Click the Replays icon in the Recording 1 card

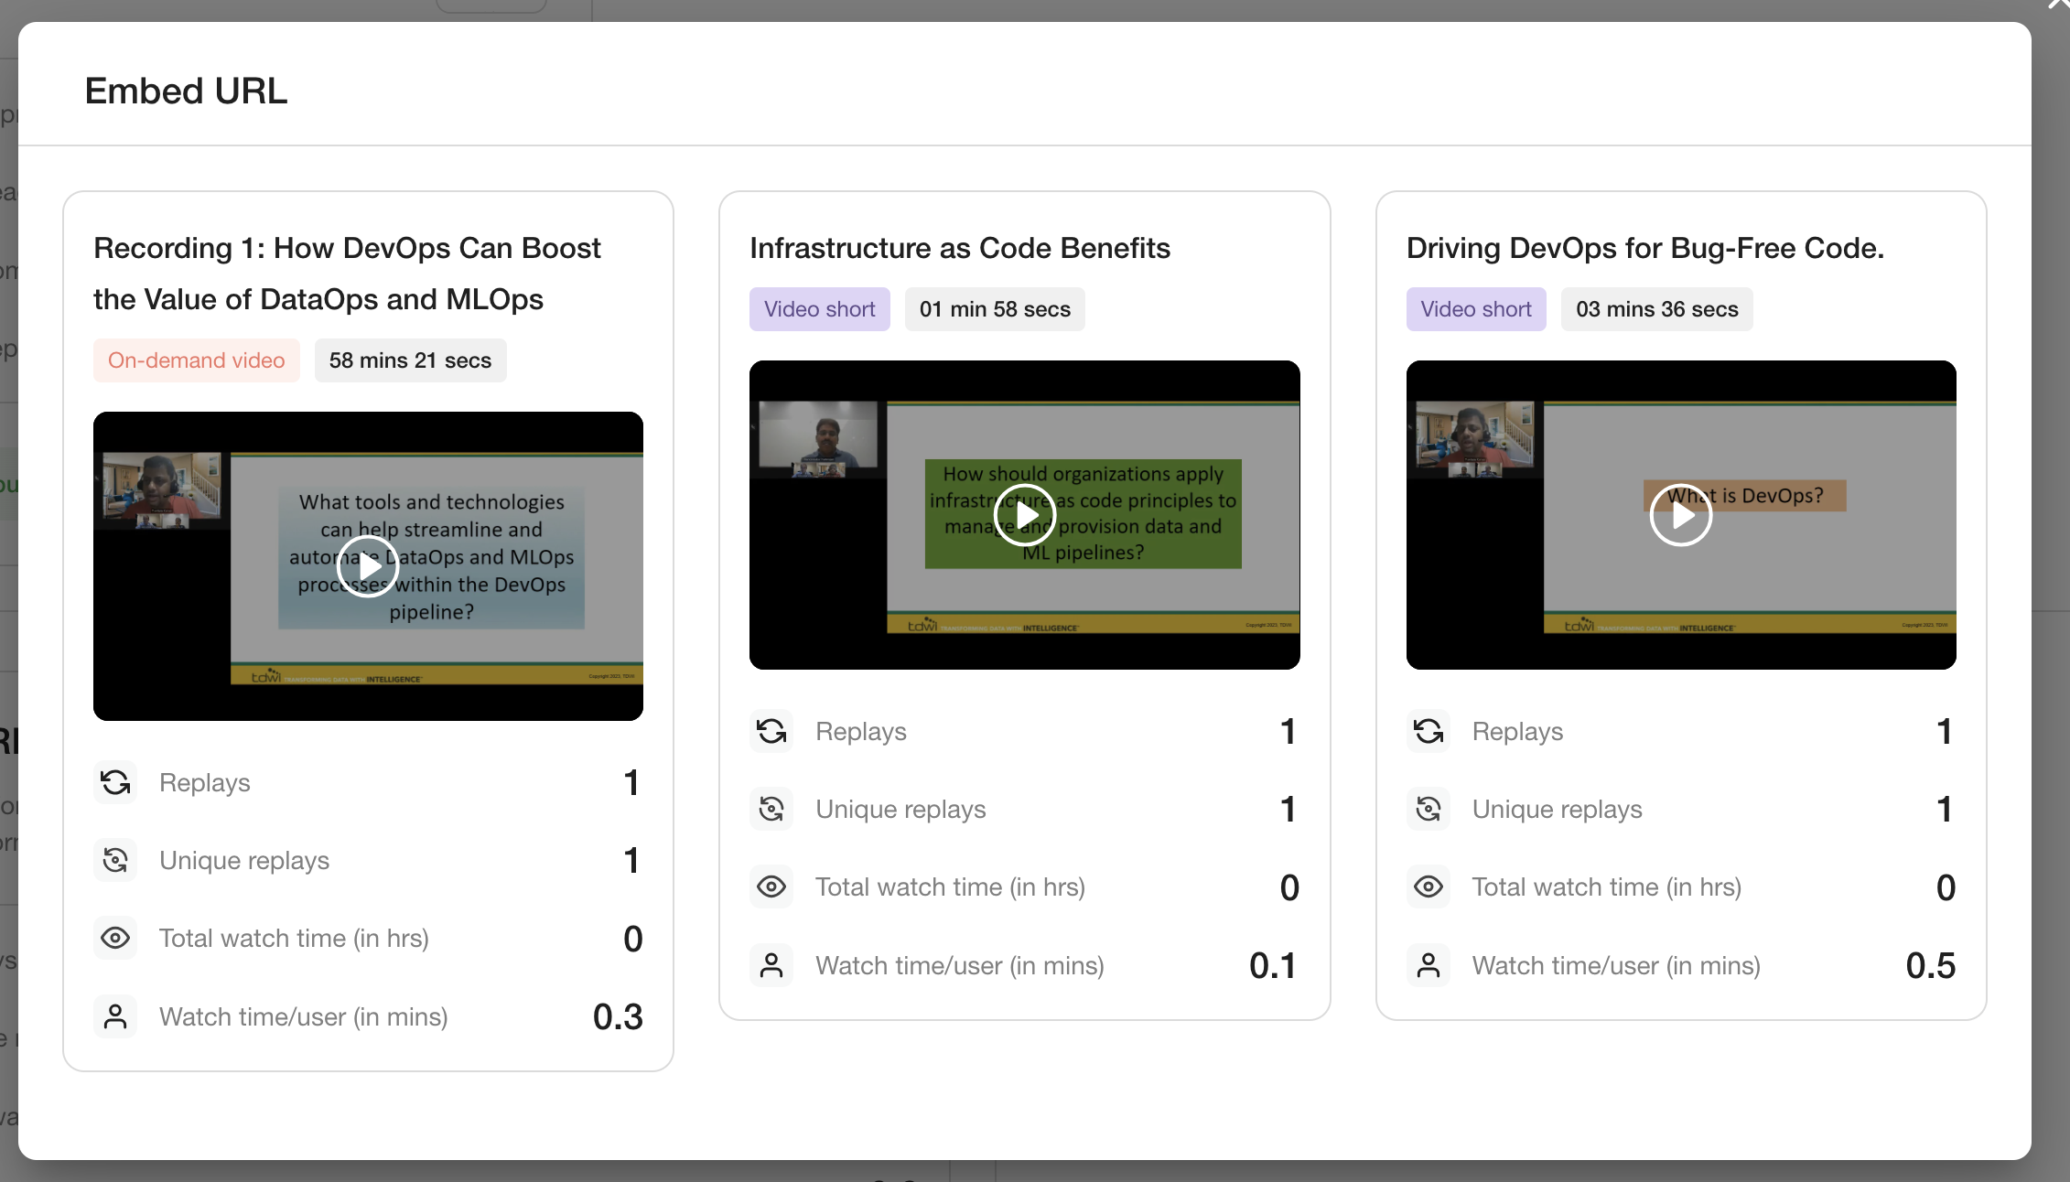115,782
